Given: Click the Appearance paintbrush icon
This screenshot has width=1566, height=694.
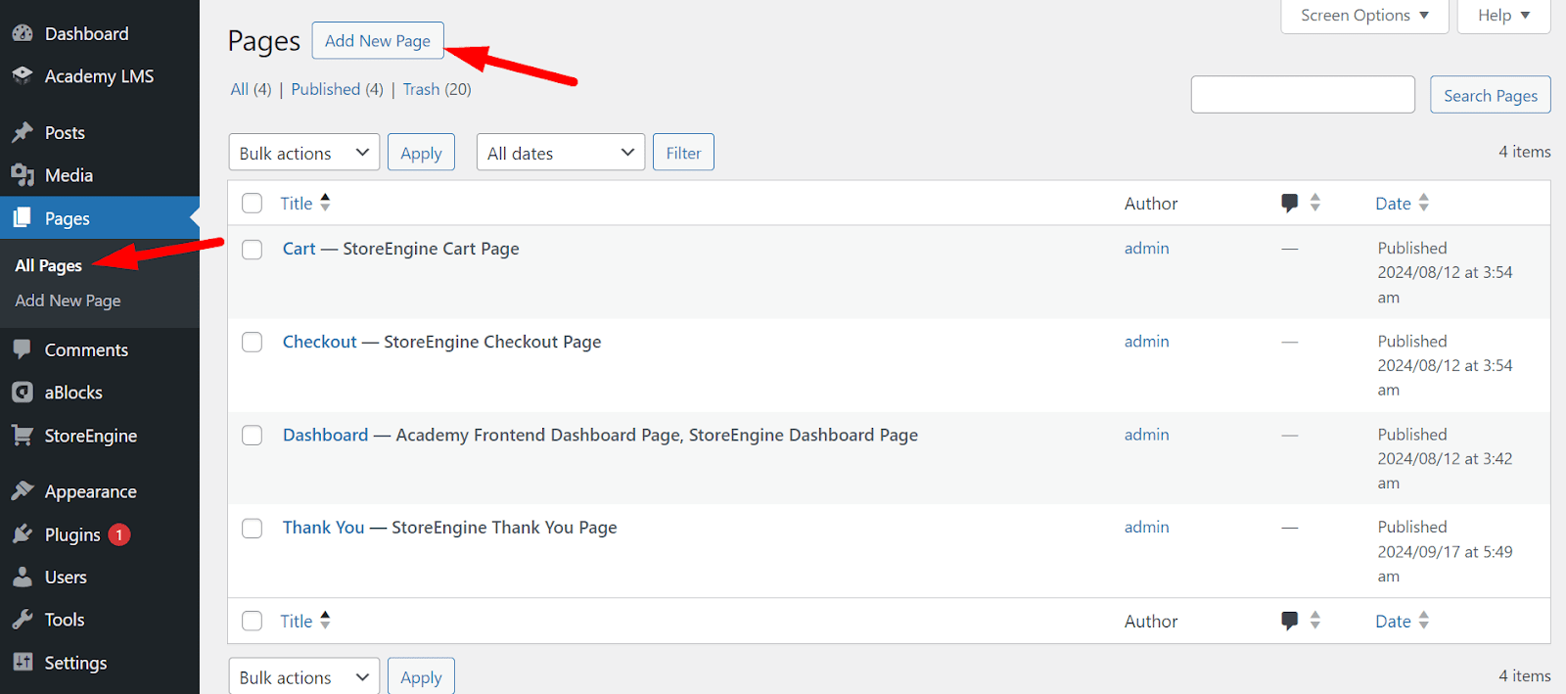Looking at the screenshot, I should pyautogui.click(x=23, y=491).
